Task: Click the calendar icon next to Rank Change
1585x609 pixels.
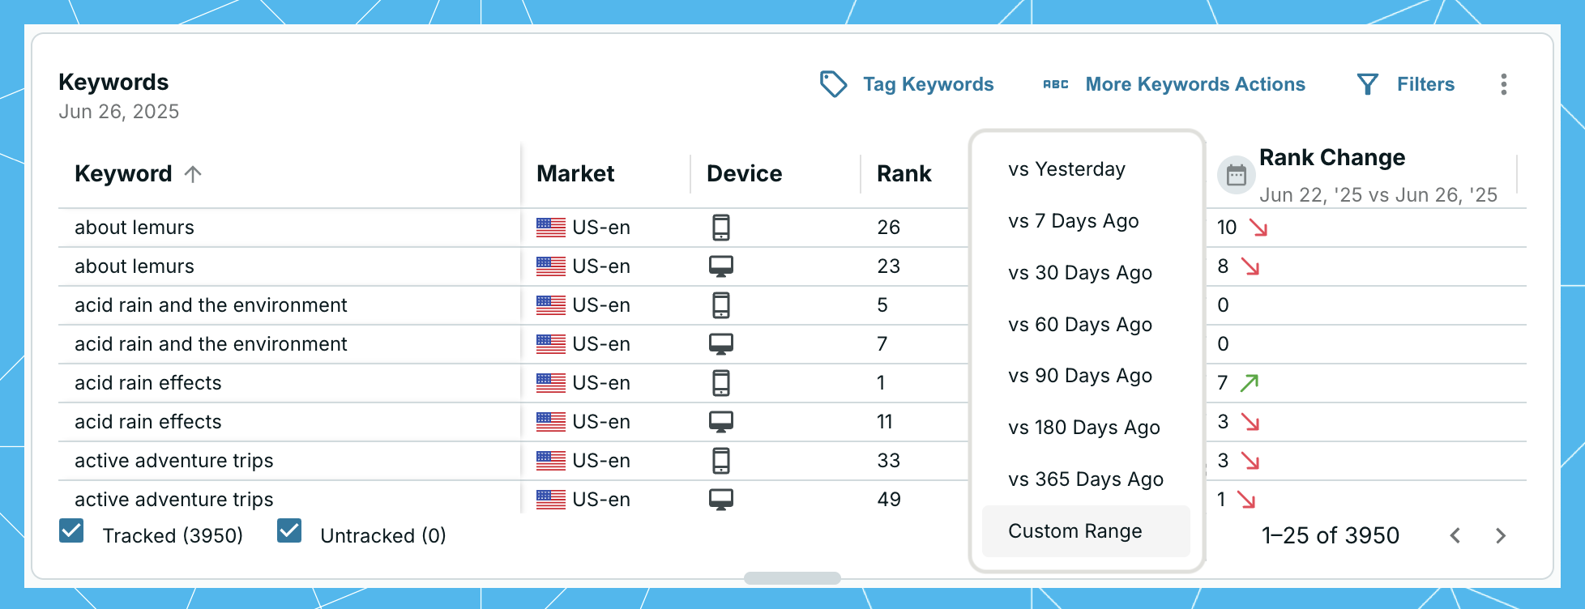Action: point(1236,175)
